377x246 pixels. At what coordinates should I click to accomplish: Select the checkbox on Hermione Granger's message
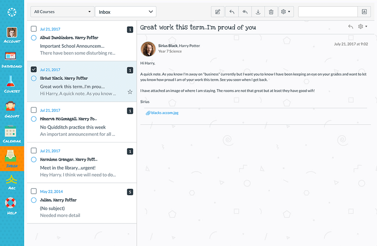[34, 150]
